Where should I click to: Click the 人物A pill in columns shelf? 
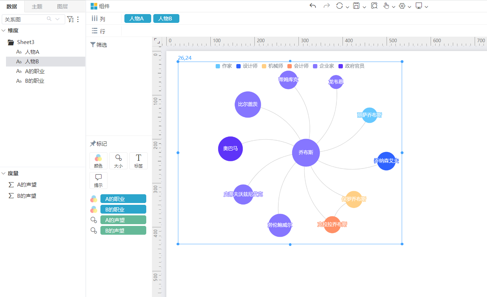click(x=138, y=19)
